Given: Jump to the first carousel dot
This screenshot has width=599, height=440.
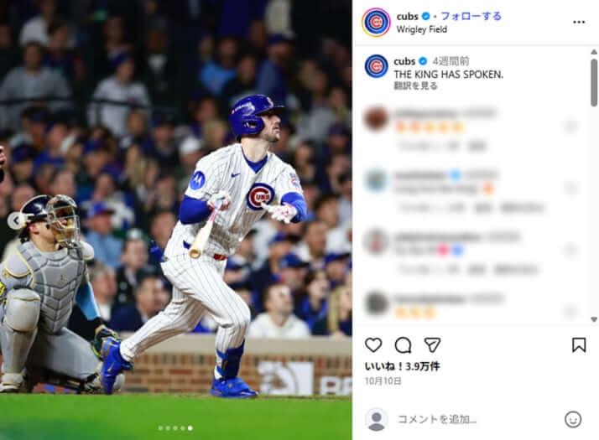Looking at the screenshot, I should coord(160,428).
